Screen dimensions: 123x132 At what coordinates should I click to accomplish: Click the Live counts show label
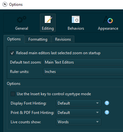point(26,122)
